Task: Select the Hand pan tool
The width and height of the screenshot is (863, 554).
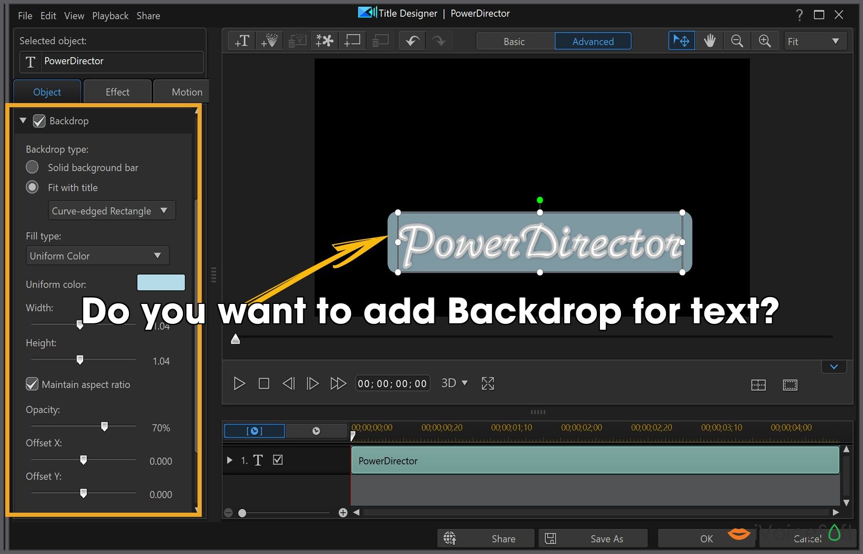Action: 709,41
